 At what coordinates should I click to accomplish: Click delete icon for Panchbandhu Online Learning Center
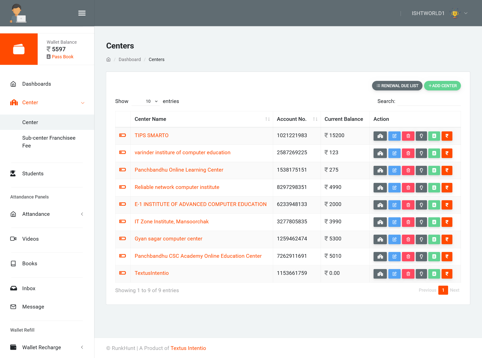(408, 170)
